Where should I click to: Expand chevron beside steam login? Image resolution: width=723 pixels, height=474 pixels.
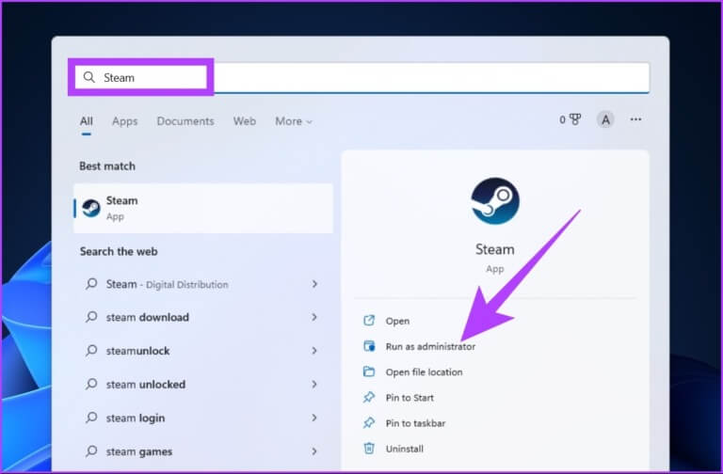click(x=314, y=418)
